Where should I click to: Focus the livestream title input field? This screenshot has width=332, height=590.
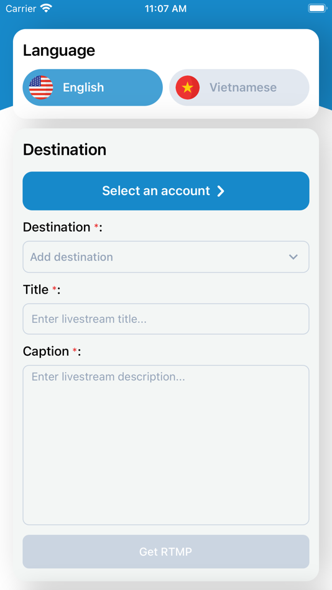click(x=166, y=319)
